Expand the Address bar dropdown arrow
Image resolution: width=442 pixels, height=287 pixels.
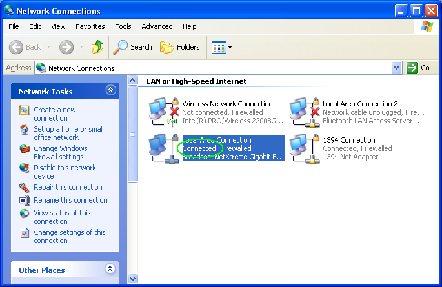(396, 68)
